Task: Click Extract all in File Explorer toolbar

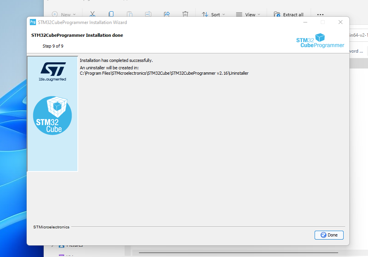Action: [289, 14]
